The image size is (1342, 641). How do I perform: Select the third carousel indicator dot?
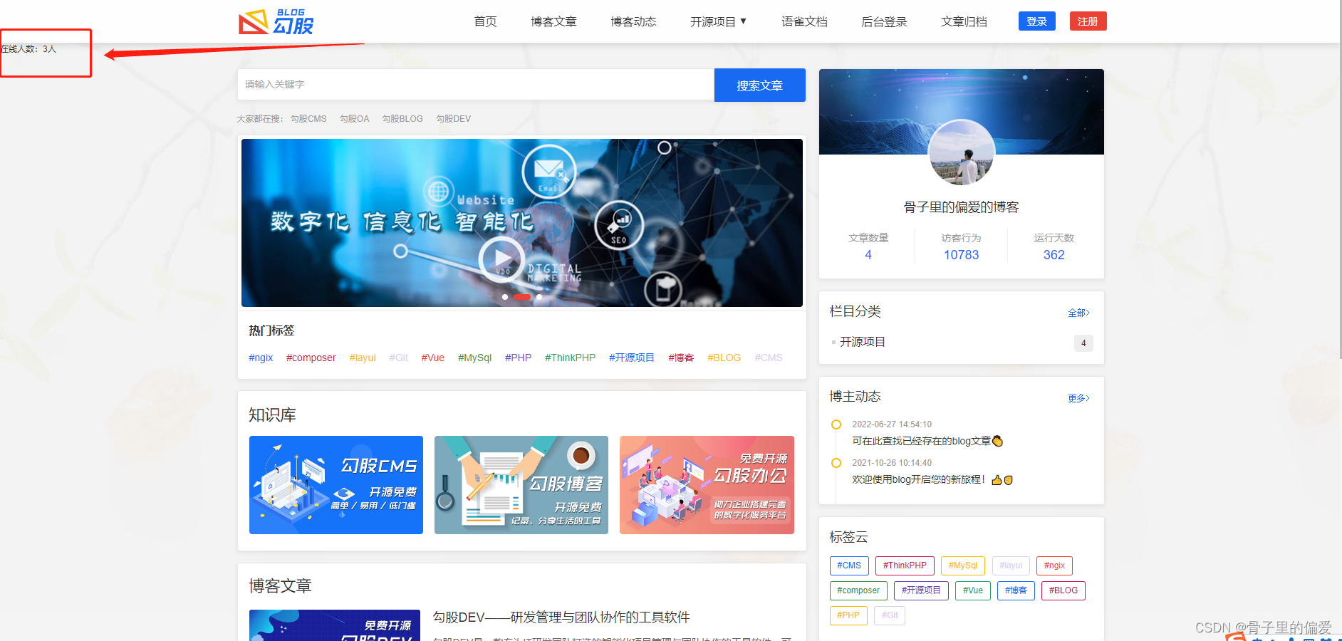539,297
